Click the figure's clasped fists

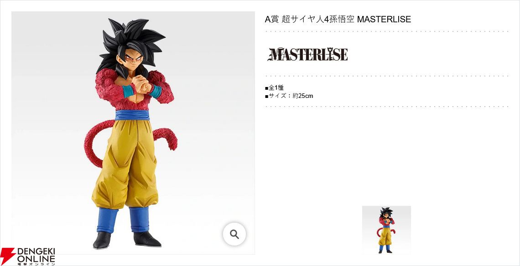143,85
